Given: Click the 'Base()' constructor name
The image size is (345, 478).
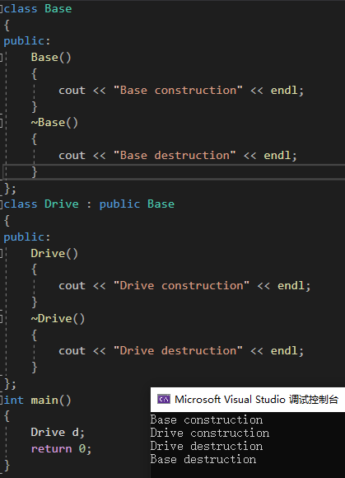Looking at the screenshot, I should click(x=51, y=58).
